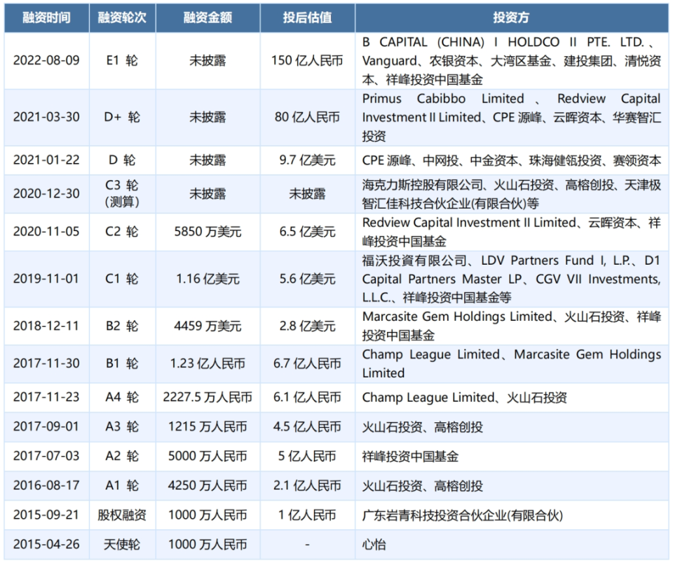This screenshot has height=563, width=673.
Task: Click the 1.23 亿人民币 amount cell
Action: click(208, 364)
